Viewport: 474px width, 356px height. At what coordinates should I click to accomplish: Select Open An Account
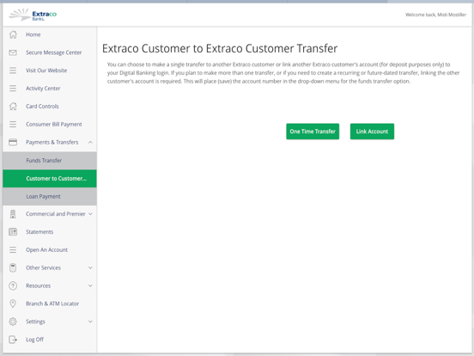[x=50, y=249]
